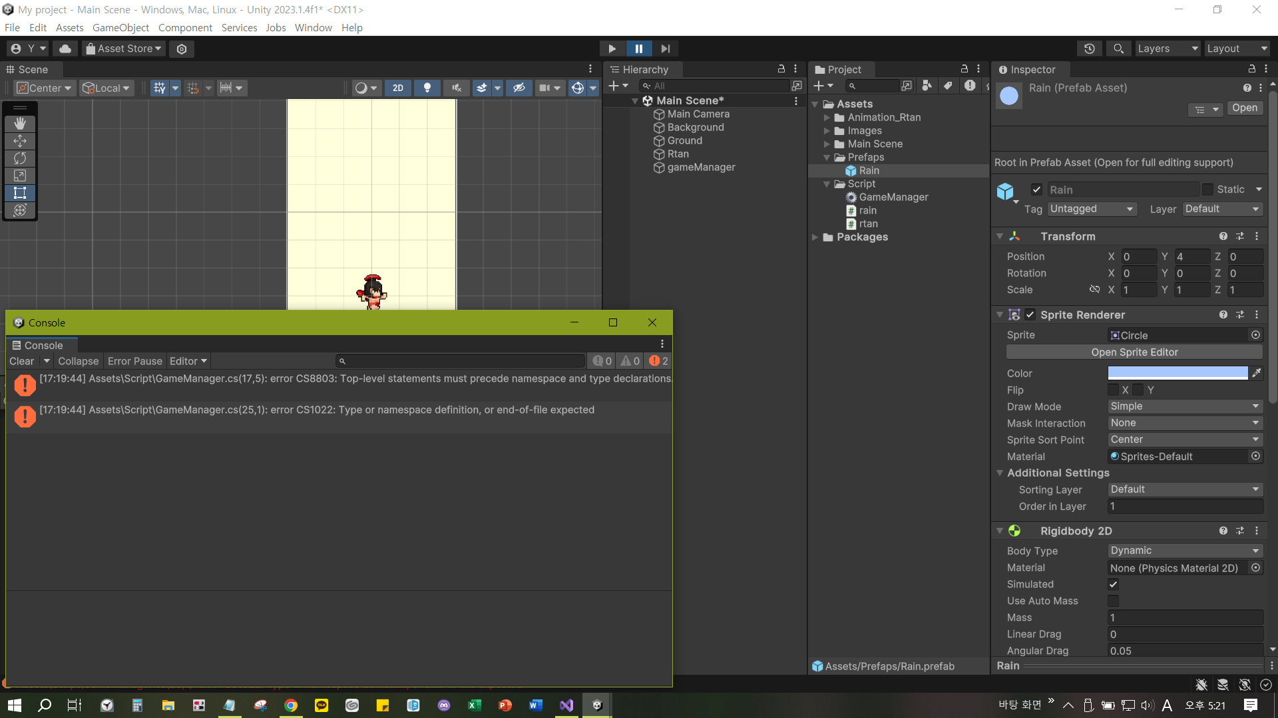The height and width of the screenshot is (718, 1278).
Task: Toggle Gizmos button in Scene toolbar
Action: pyautogui.click(x=578, y=88)
